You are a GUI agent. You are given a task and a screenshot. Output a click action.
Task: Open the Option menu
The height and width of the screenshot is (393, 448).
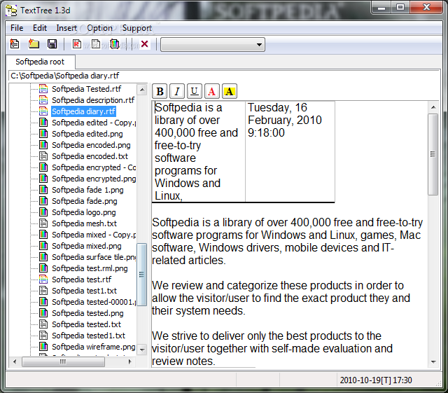(99, 28)
